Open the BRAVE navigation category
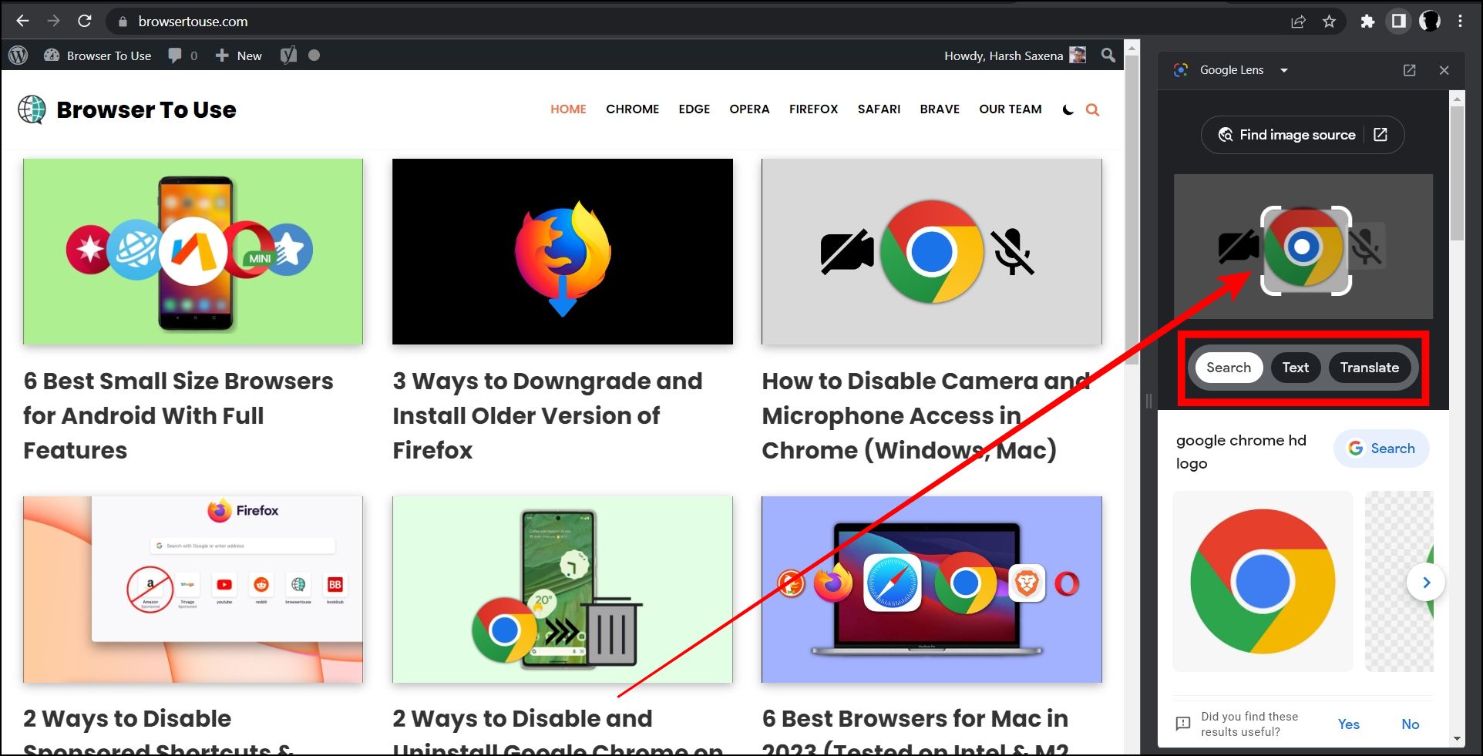 point(940,109)
